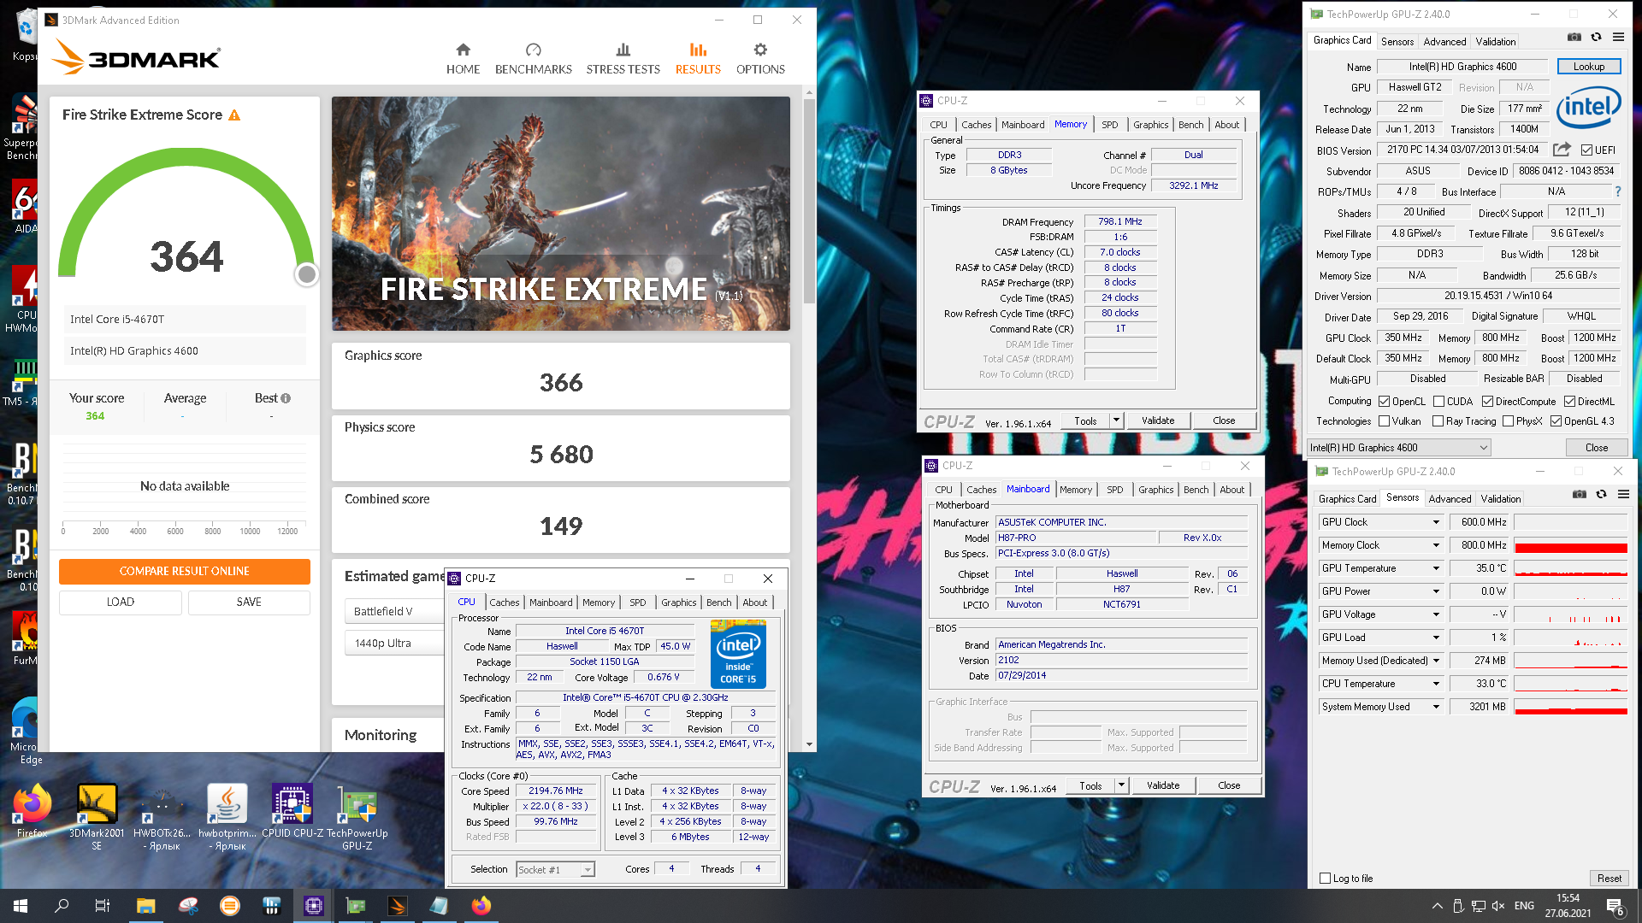Open Caches tab in CPU-Z CPU window

coord(504,603)
